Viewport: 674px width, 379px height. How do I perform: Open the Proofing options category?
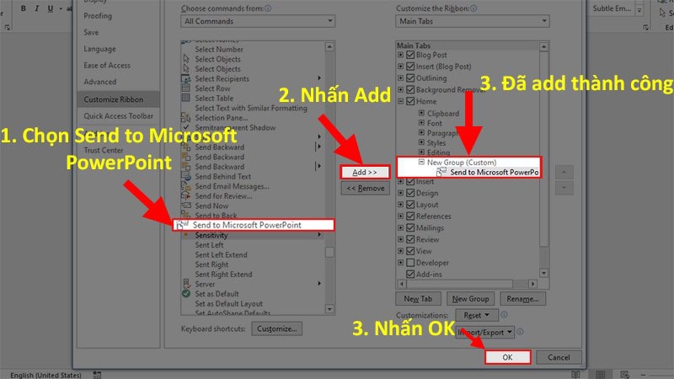[98, 15]
